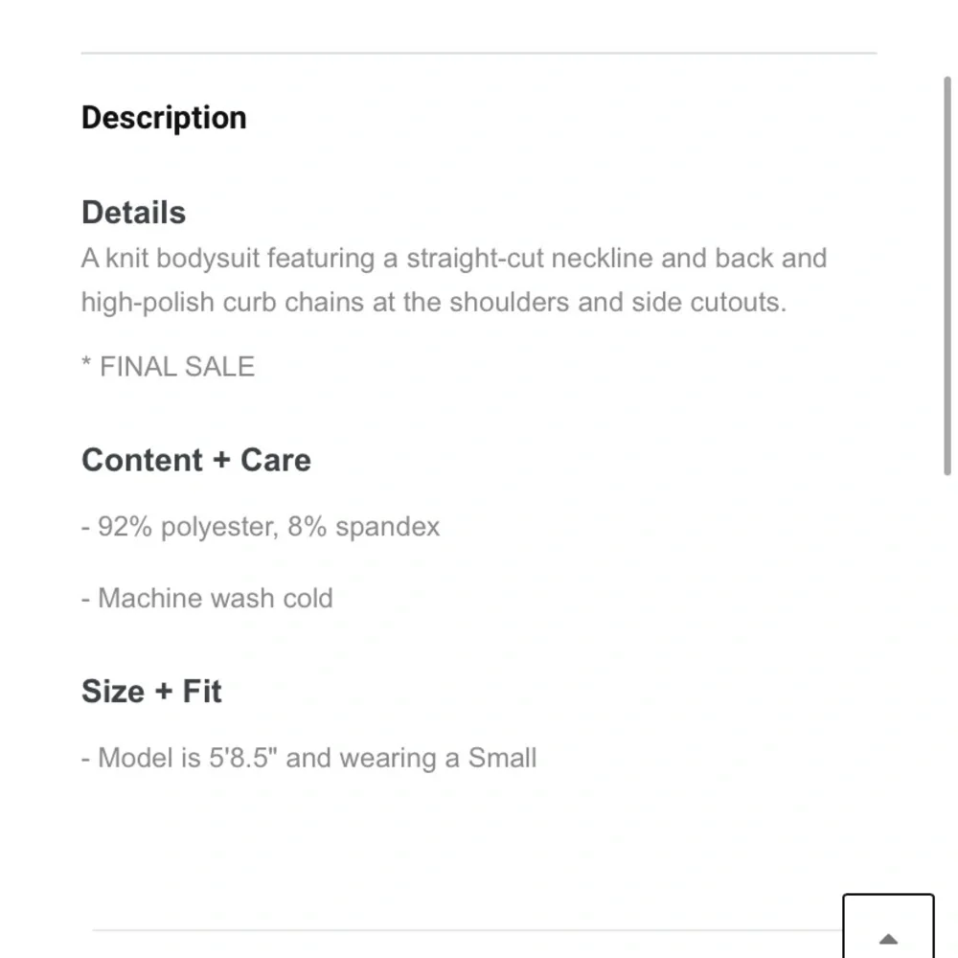Screen dimensions: 958x958
Task: Select the Description heading
Action: click(164, 118)
